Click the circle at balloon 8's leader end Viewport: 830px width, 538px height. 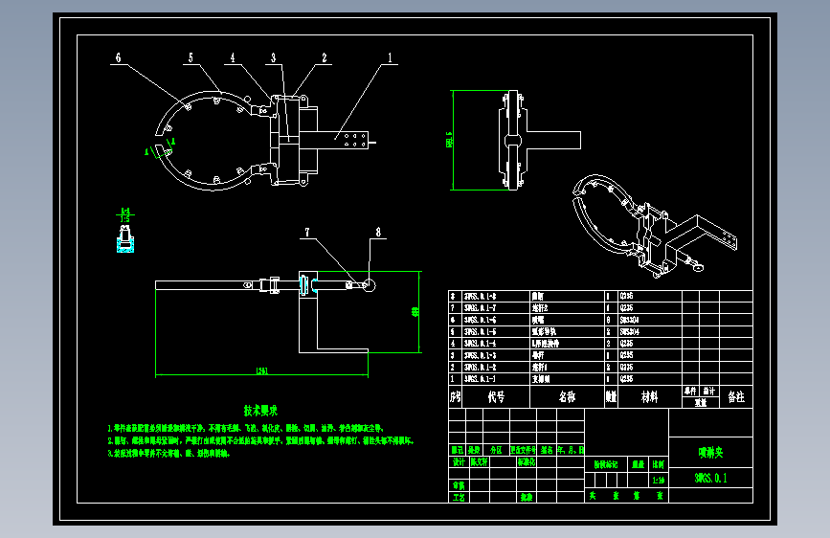click(x=369, y=285)
